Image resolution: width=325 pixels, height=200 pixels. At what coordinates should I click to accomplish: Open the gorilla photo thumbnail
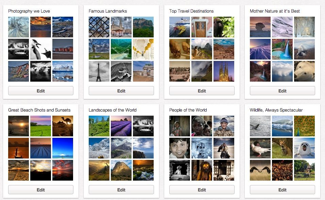224,27
